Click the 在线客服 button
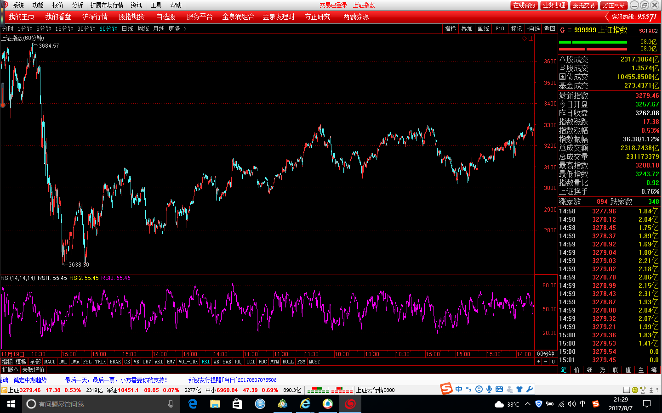This screenshot has height=413, width=662. [x=525, y=5]
